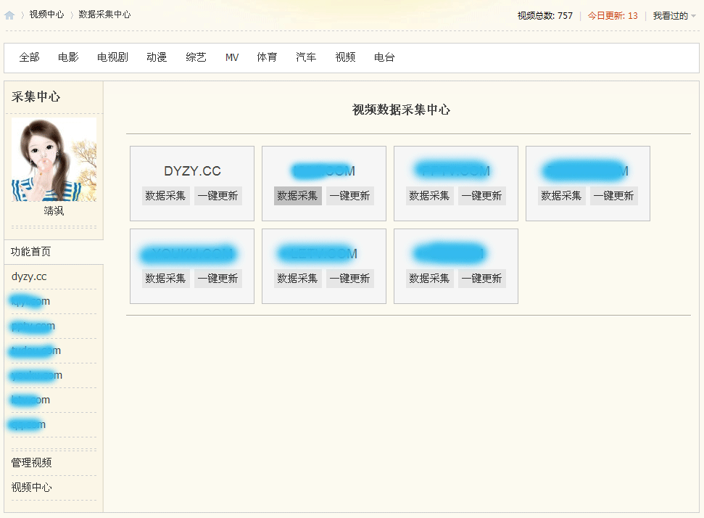This screenshot has width=704, height=518.
Task: Click 数据采集 on PPTV.COM card
Action: pos(430,196)
